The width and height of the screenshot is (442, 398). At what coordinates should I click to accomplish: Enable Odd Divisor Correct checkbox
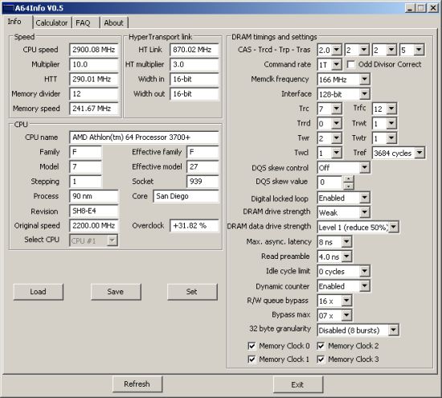point(350,64)
